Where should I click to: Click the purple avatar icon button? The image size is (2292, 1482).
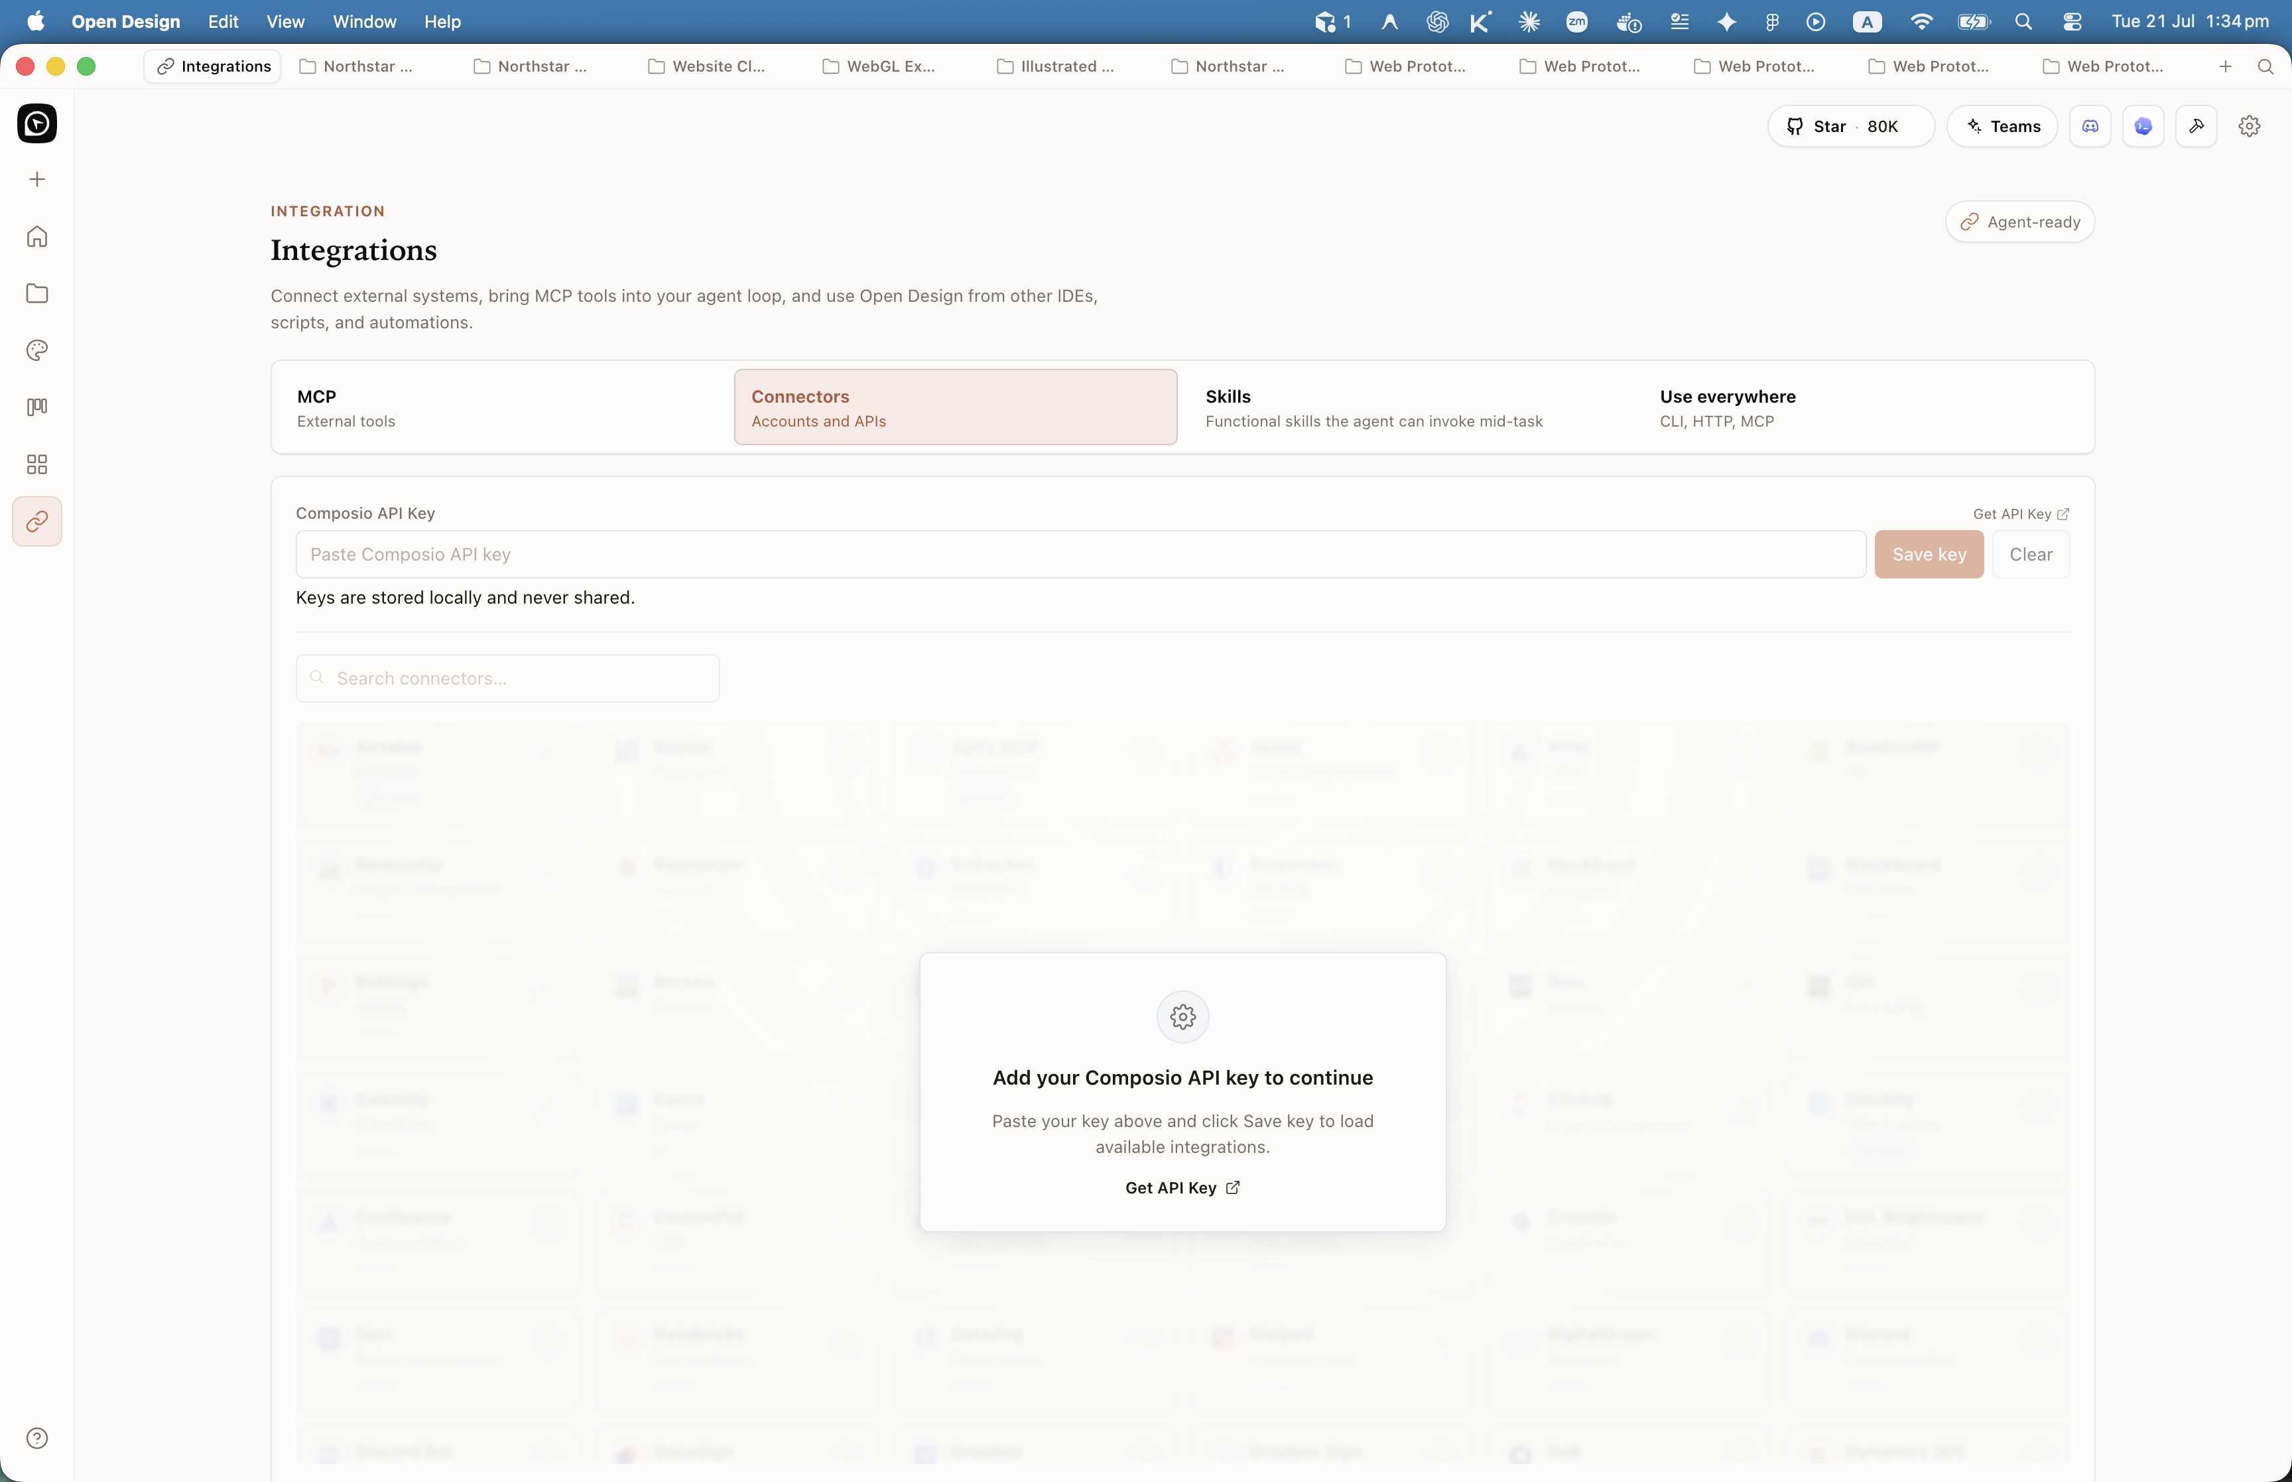coord(2143,126)
